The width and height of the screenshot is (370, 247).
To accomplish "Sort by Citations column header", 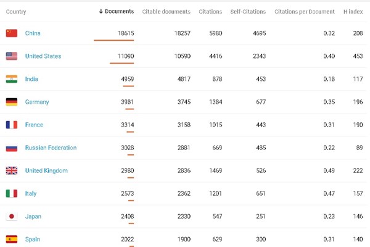I will coord(211,12).
